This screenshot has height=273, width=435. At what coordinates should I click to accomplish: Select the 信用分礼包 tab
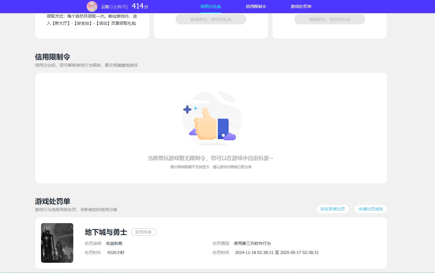211,6
